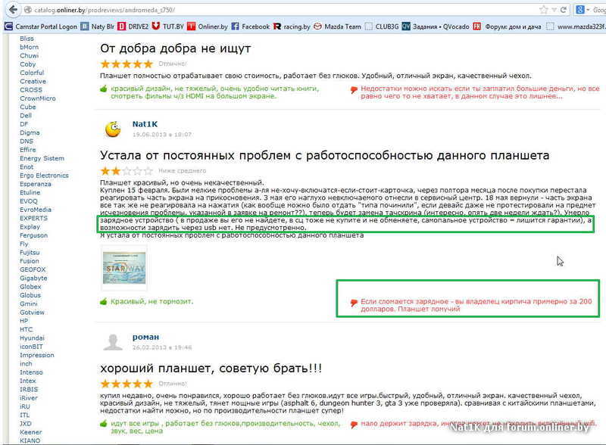Open the Ergo Electronics brand link
Image resolution: width=606 pixels, height=445 pixels.
(x=44, y=176)
